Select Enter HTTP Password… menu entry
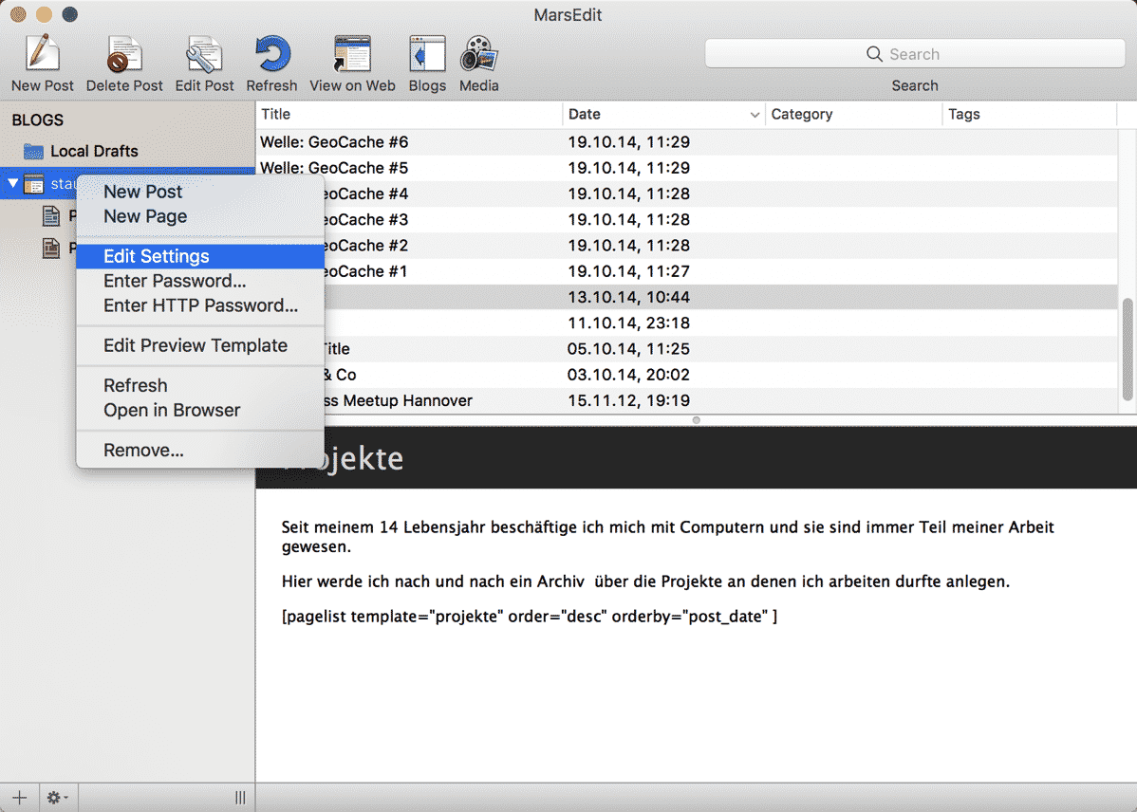This screenshot has height=812, width=1137. point(200,305)
